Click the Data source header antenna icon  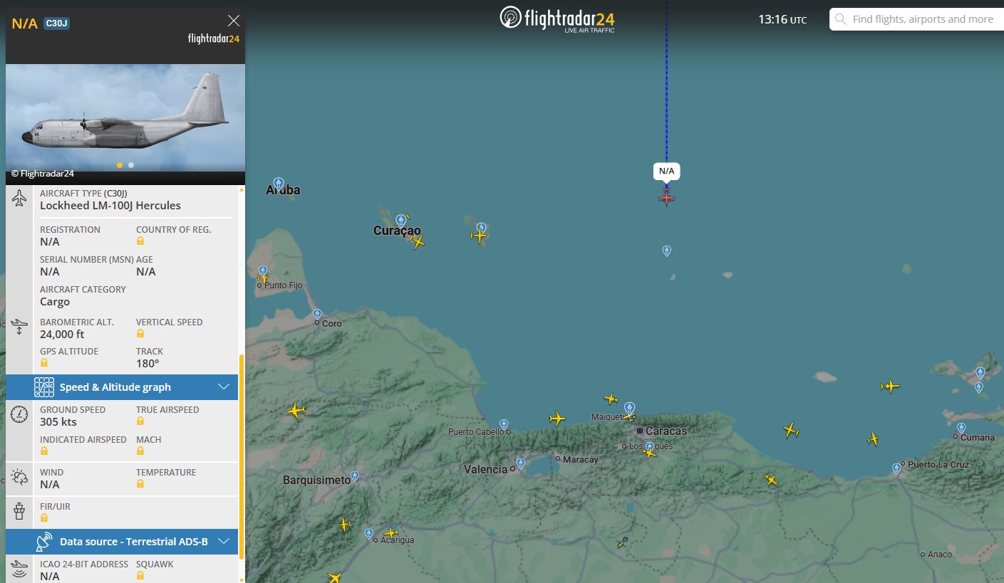coord(44,542)
